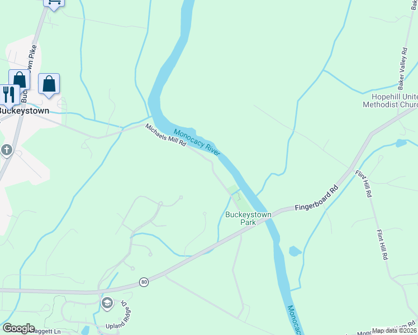Open the school graduation cap marker
This screenshot has height=335, width=418.
coord(107,303)
